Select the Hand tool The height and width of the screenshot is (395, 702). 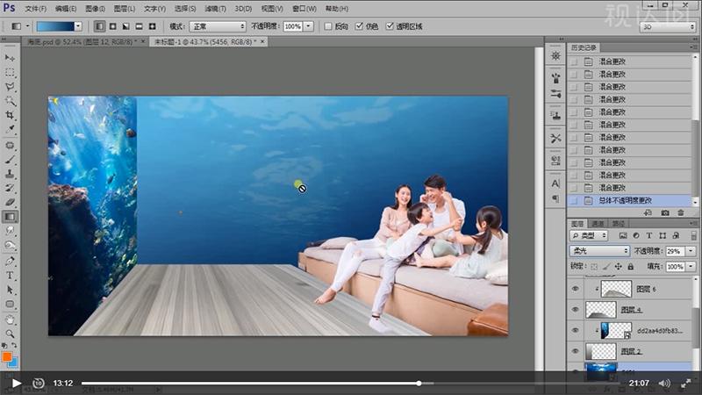pos(10,320)
